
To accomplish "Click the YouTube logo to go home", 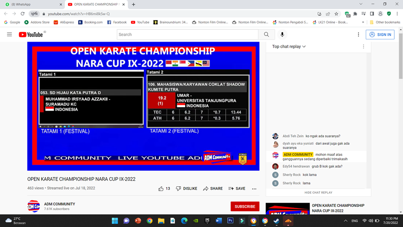I will pyautogui.click(x=31, y=35).
